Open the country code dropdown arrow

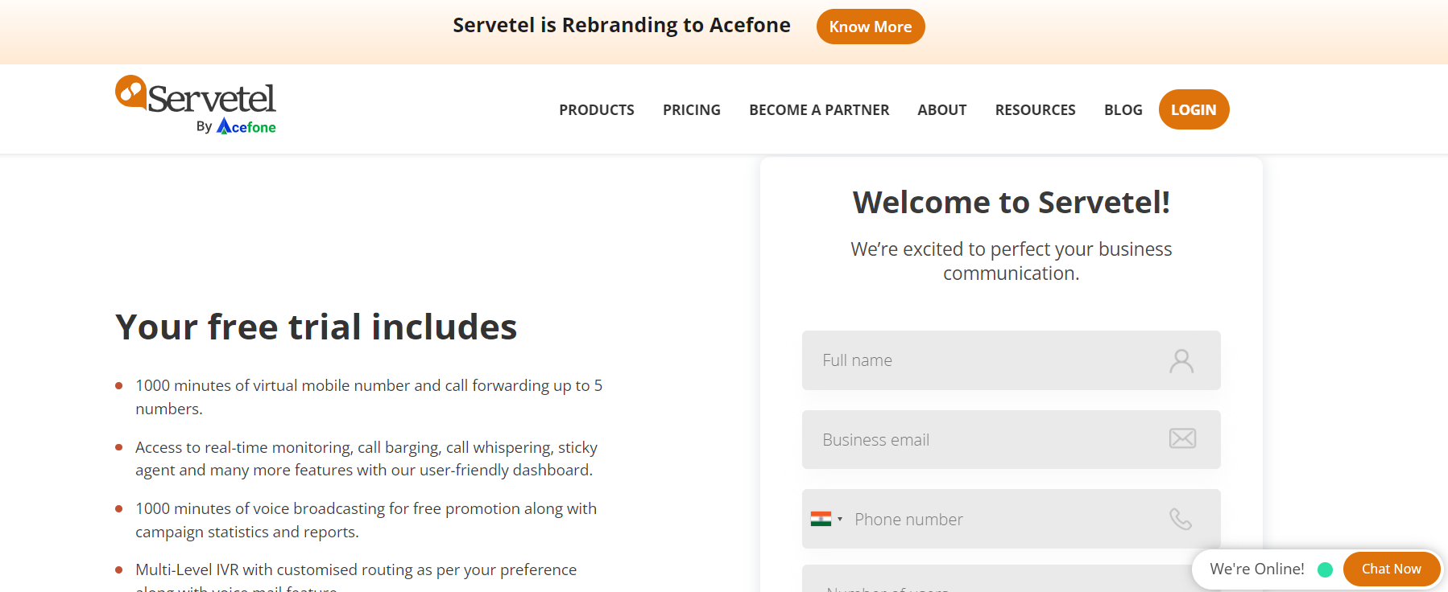point(840,519)
